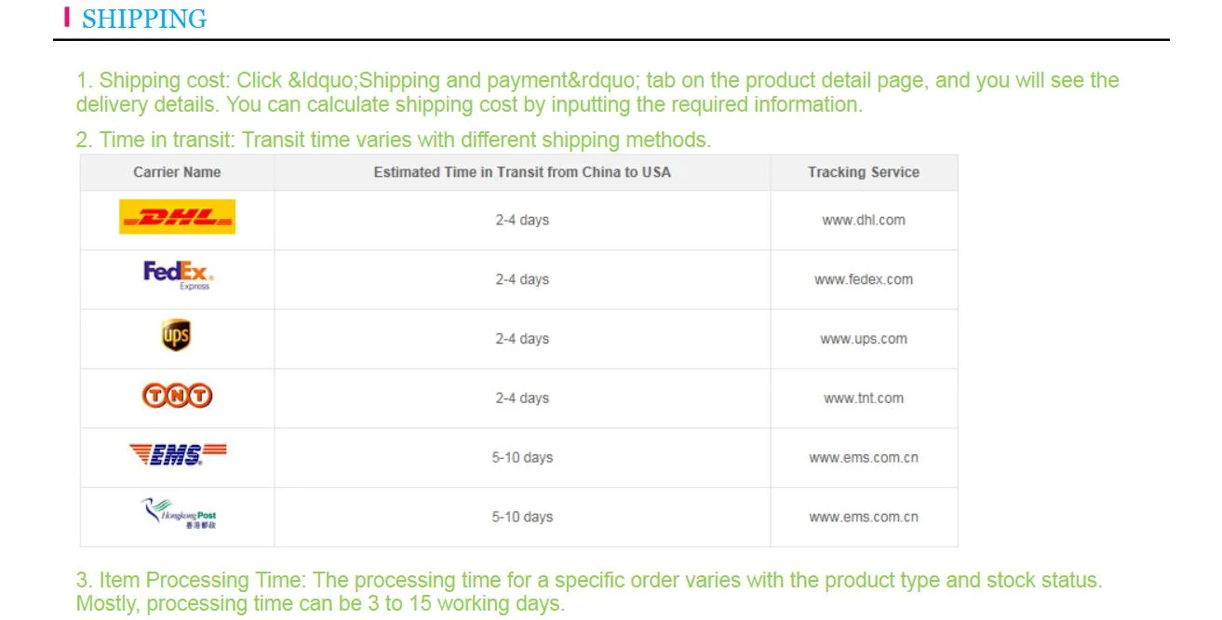Click the Estimated Time in Transit header

[x=522, y=172]
